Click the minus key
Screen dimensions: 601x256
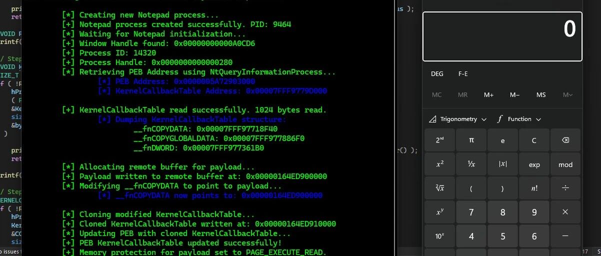565,236
